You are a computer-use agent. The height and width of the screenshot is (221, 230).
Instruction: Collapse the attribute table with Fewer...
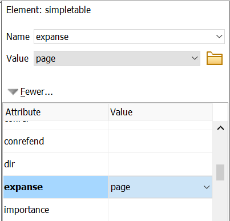click(30, 92)
